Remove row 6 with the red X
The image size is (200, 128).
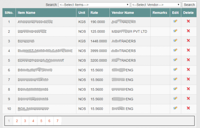[188, 70]
